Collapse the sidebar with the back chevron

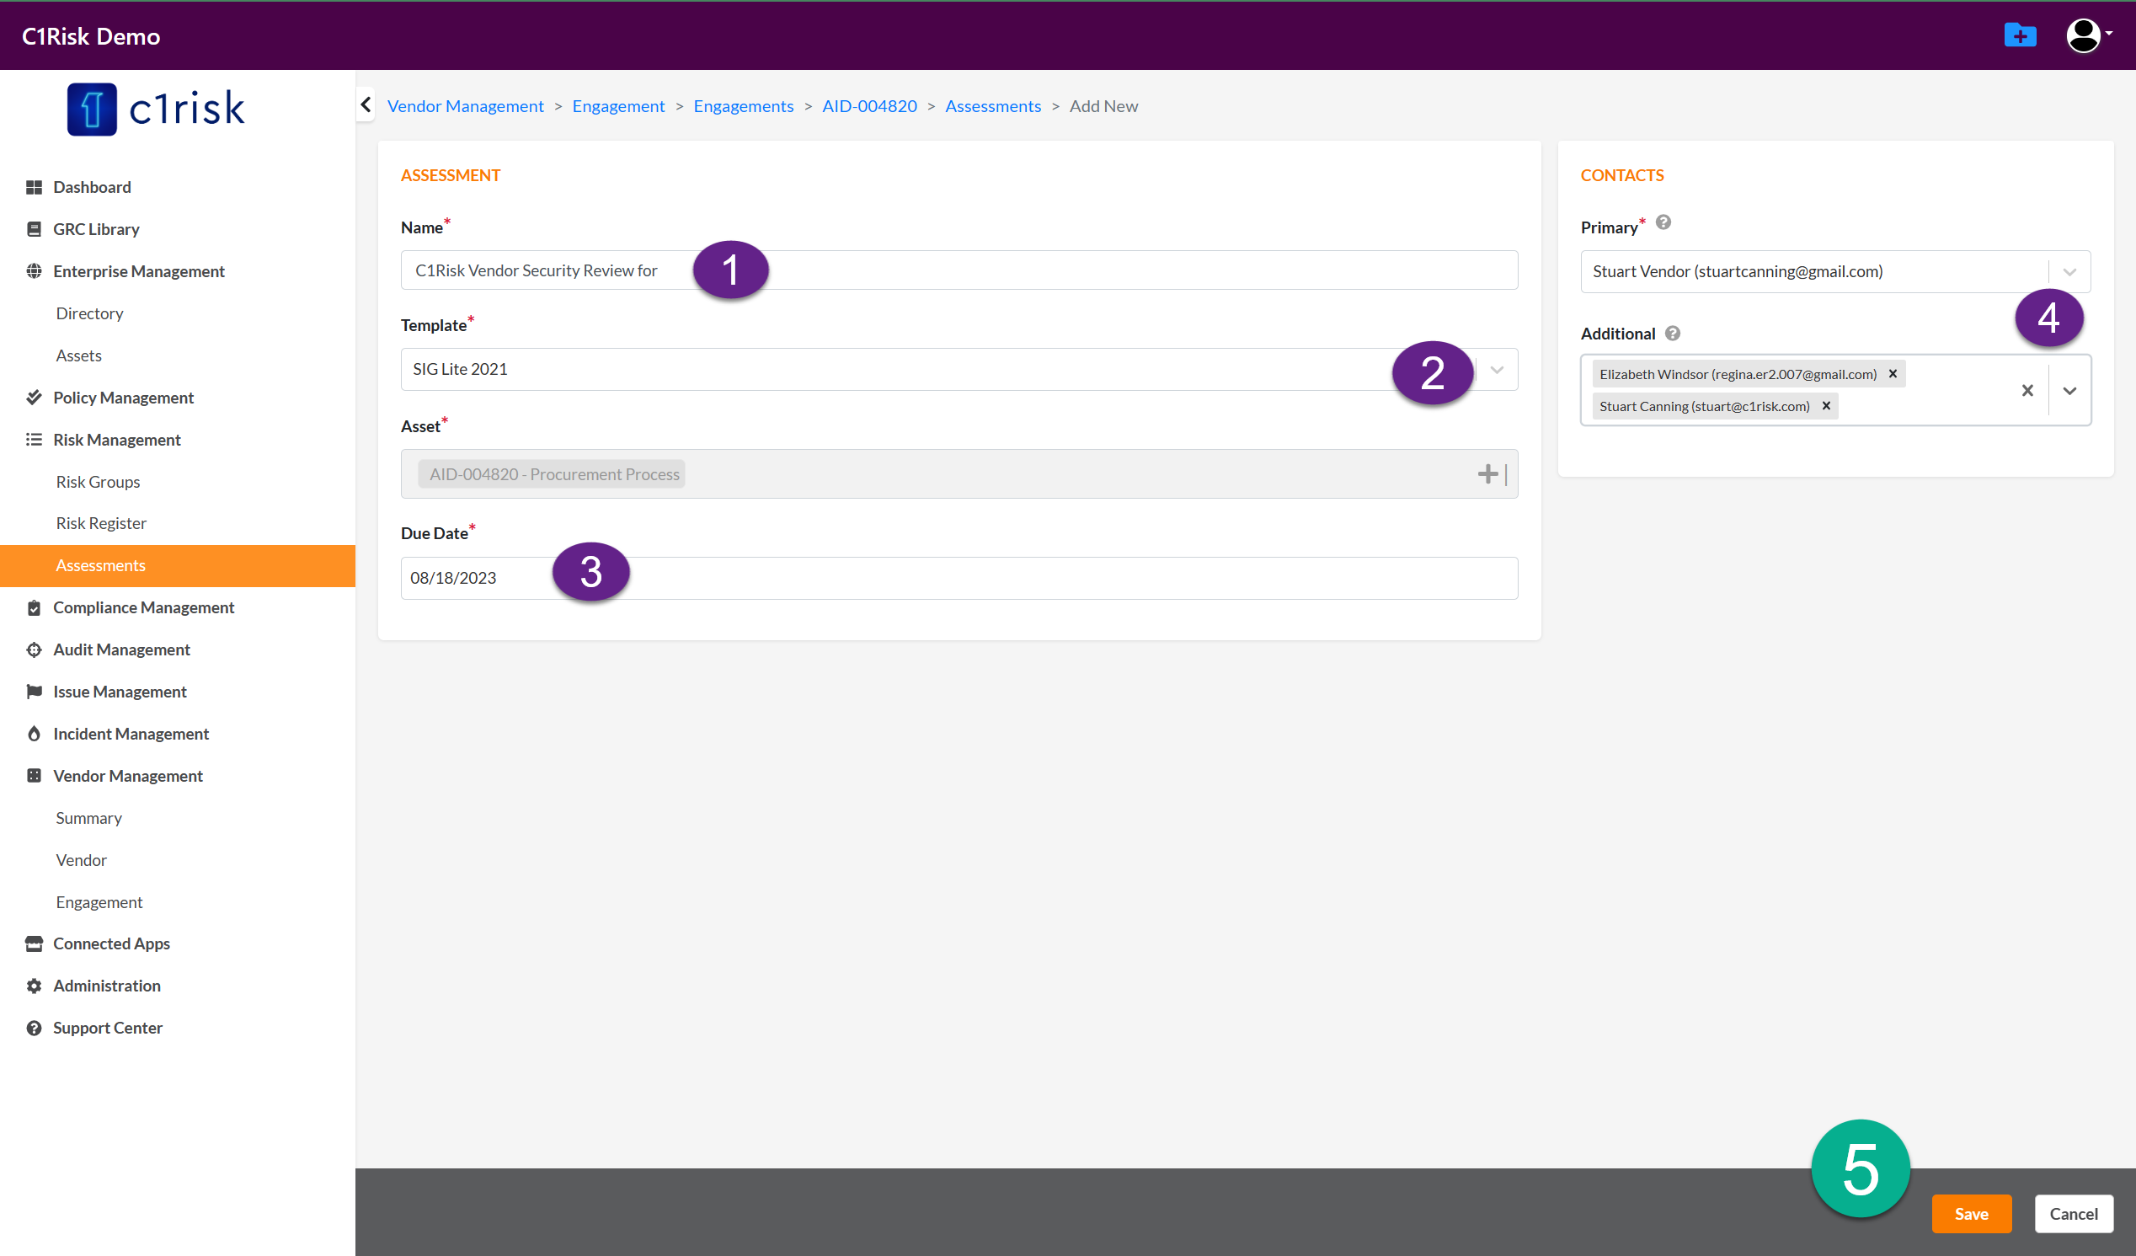pos(366,105)
